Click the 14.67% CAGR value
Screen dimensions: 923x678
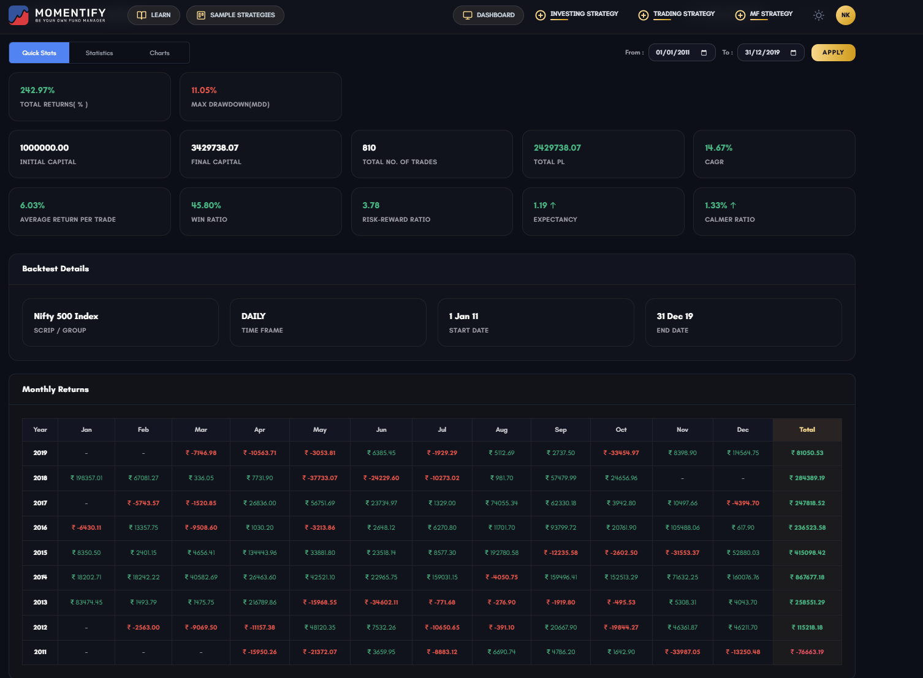(718, 148)
